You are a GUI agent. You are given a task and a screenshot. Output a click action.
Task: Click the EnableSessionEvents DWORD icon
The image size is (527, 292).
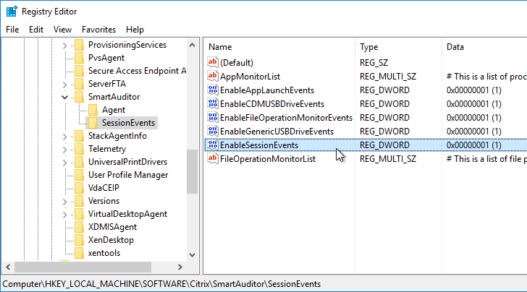click(212, 145)
